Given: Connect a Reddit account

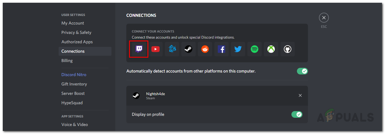Looking at the screenshot, I should (205, 49).
